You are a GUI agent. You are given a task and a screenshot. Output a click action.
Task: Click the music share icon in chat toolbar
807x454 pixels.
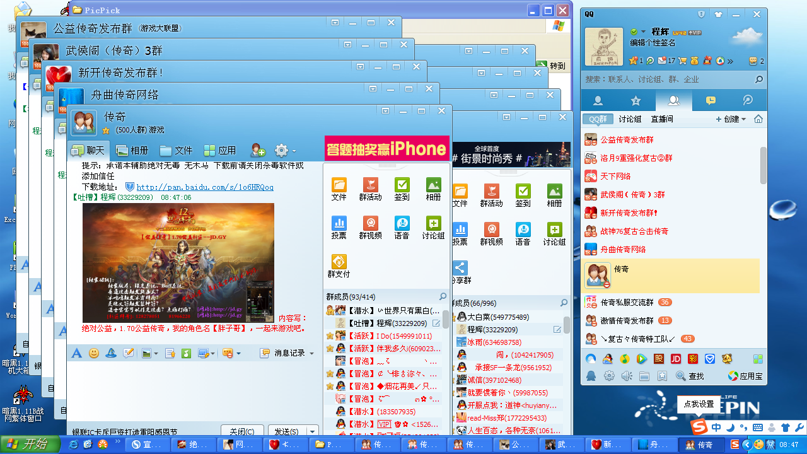(x=186, y=353)
